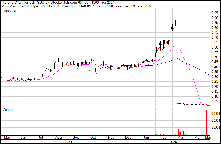Click the 'Feb' month label

click(163, 138)
